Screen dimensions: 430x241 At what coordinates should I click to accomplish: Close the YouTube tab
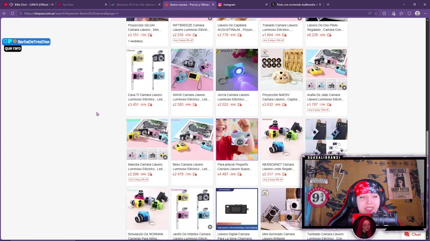click(106, 5)
